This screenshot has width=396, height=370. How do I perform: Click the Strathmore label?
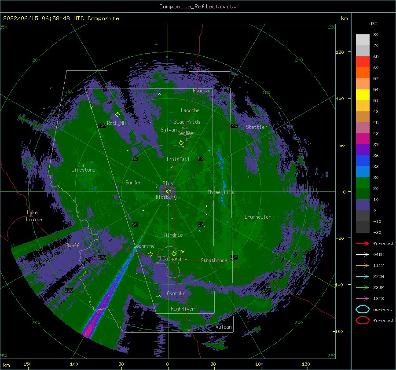(x=214, y=260)
